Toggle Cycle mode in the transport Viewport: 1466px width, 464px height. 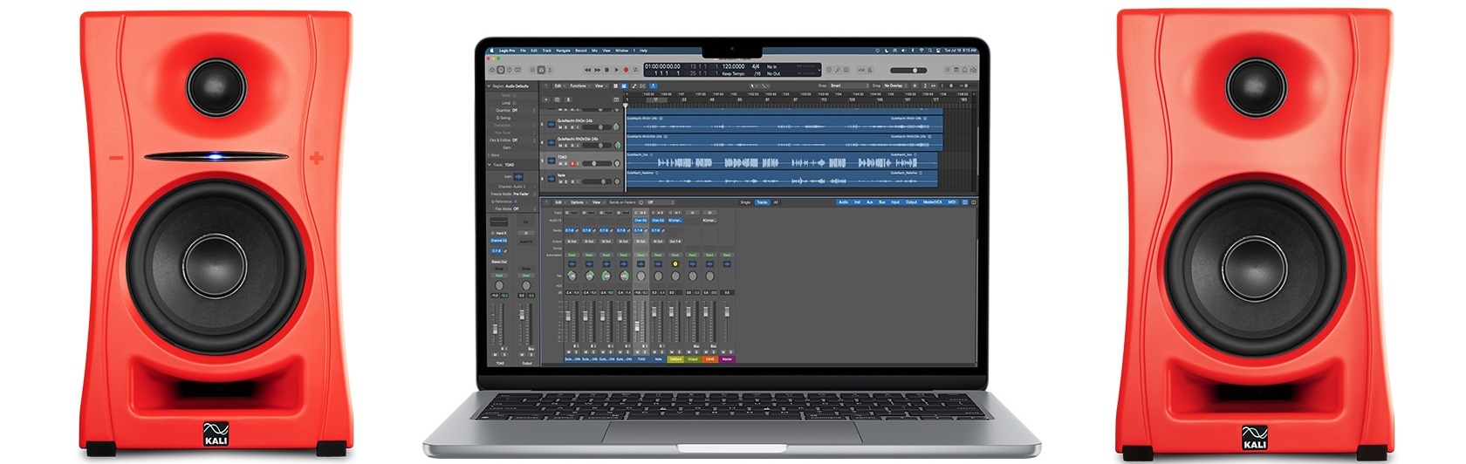635,70
